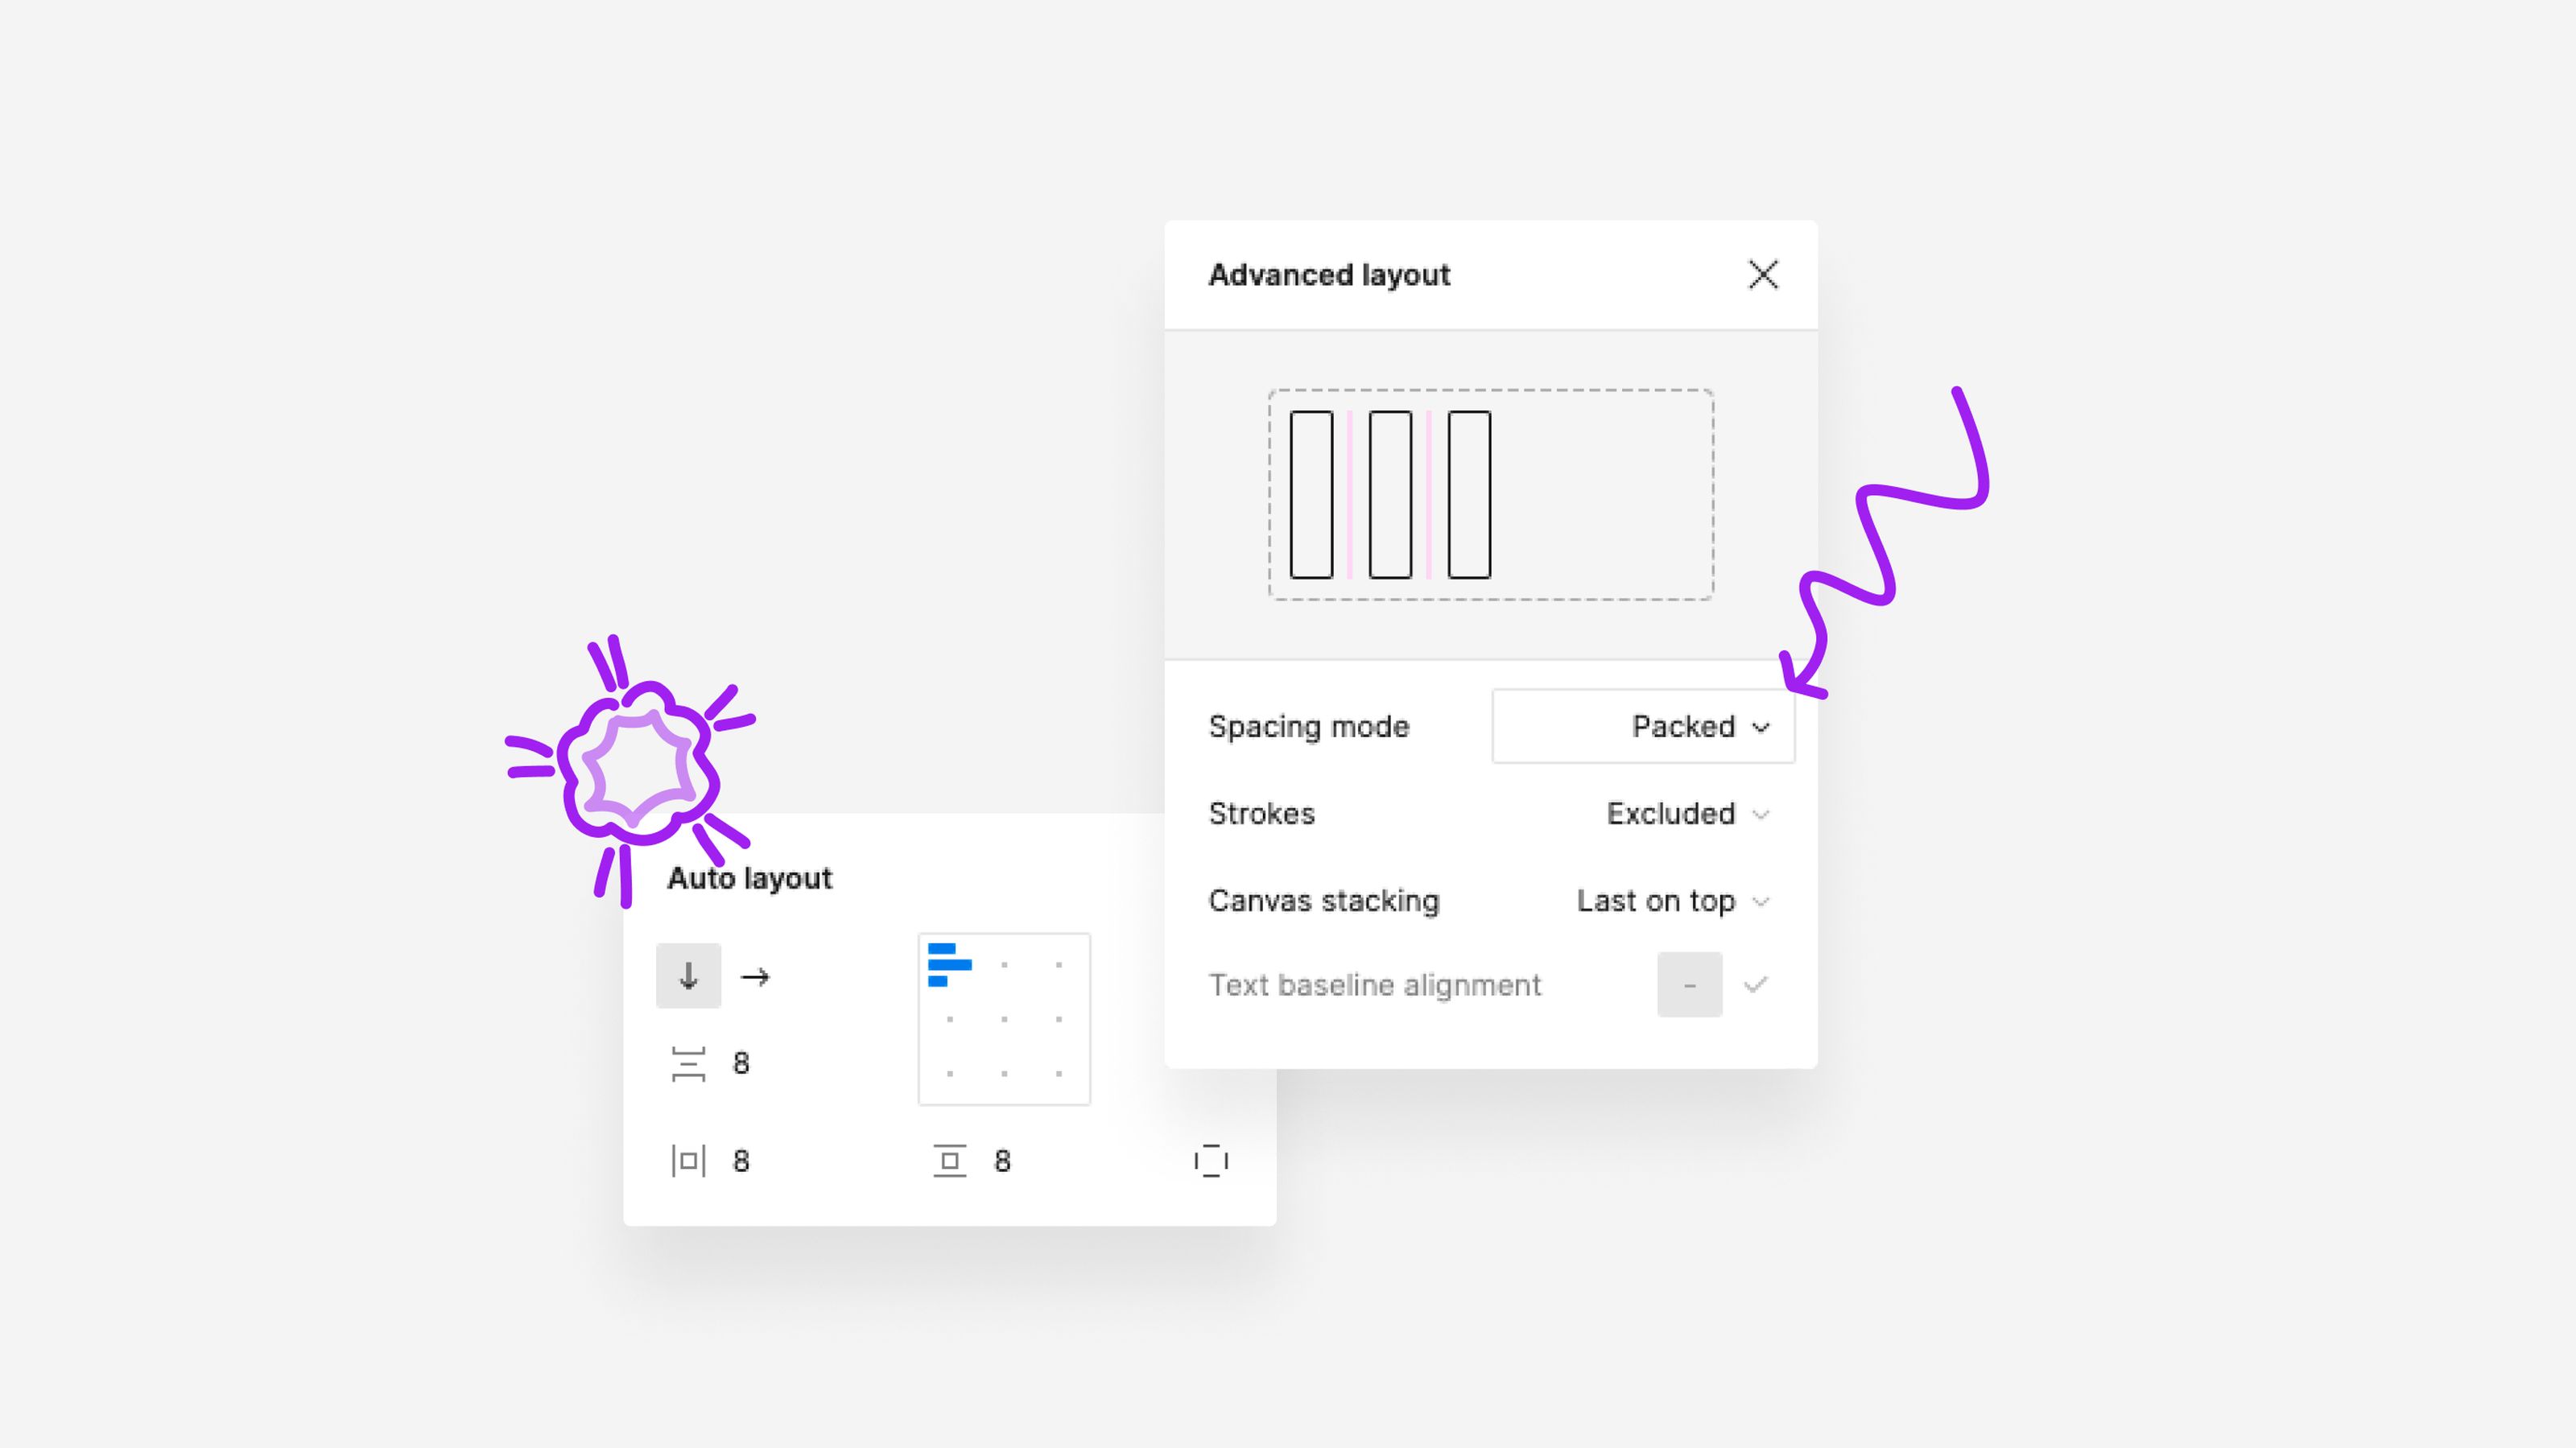The width and height of the screenshot is (2576, 1448).
Task: Select top-left alignment in the grid
Action: pyautogui.click(x=949, y=965)
